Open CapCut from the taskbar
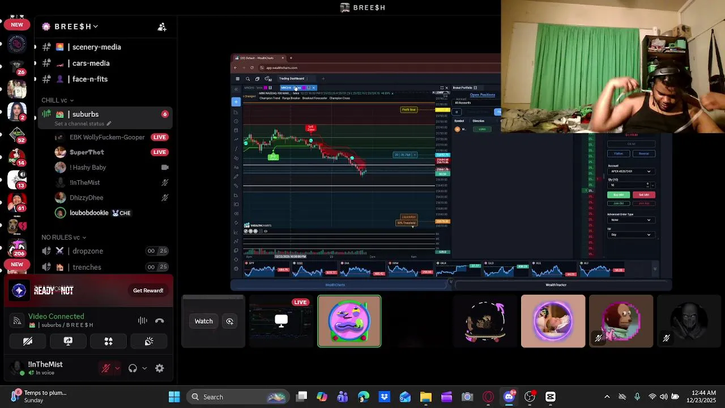The width and height of the screenshot is (725, 408). (x=550, y=397)
